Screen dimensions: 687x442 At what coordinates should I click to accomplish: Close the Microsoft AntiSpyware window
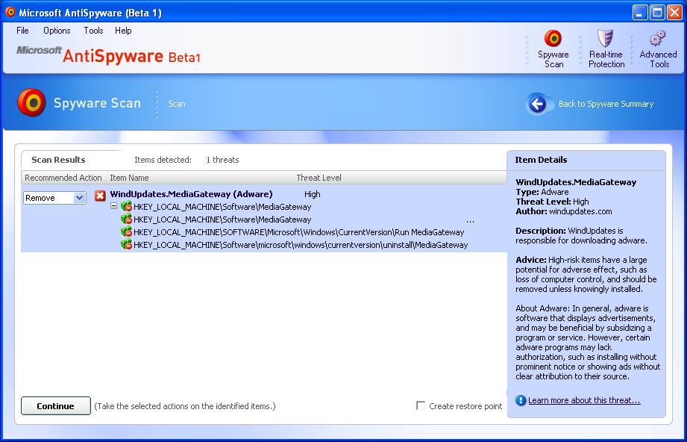click(674, 12)
